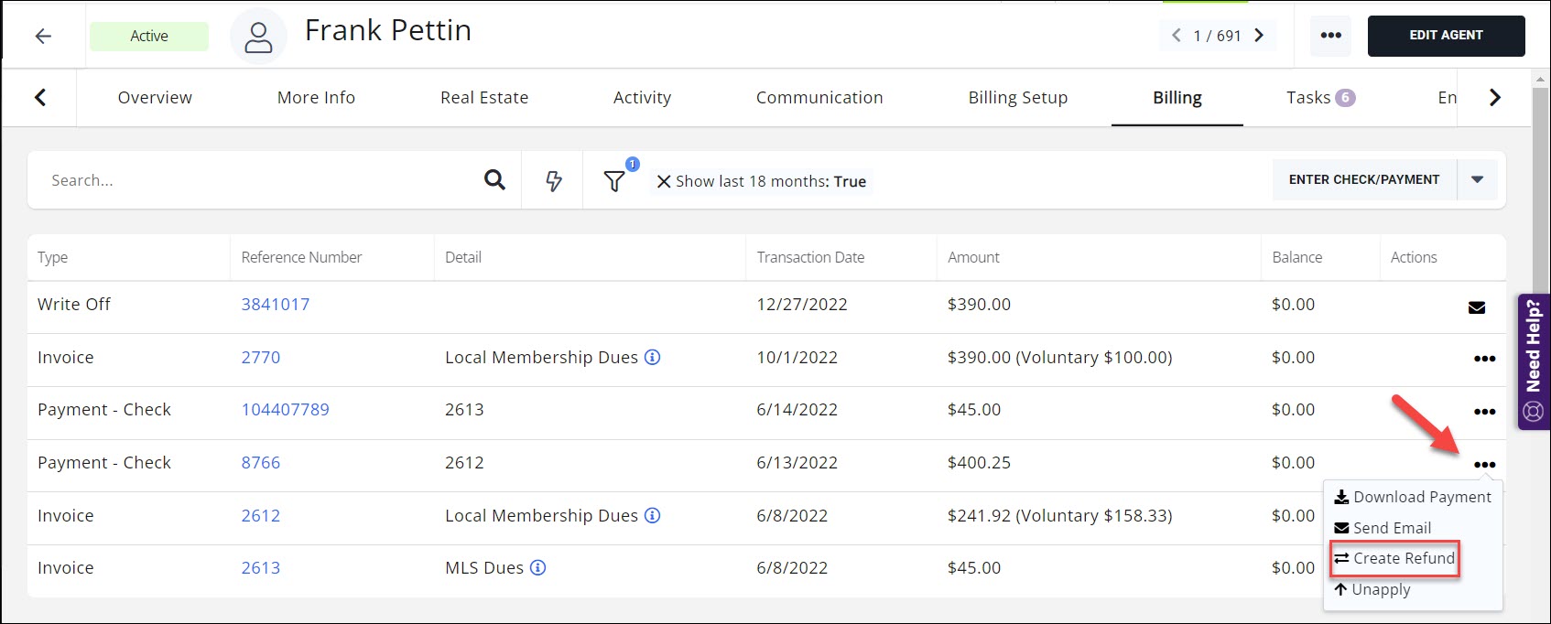Click info icon next to MLS Dues
Image resolution: width=1551 pixels, height=624 pixels.
point(538,568)
